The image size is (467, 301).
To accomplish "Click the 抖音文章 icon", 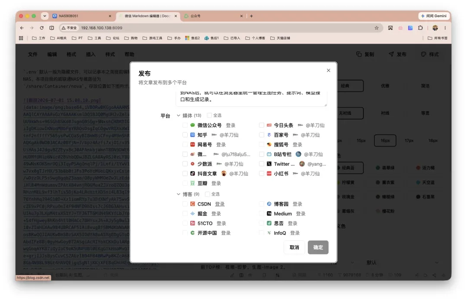I will click(193, 174).
